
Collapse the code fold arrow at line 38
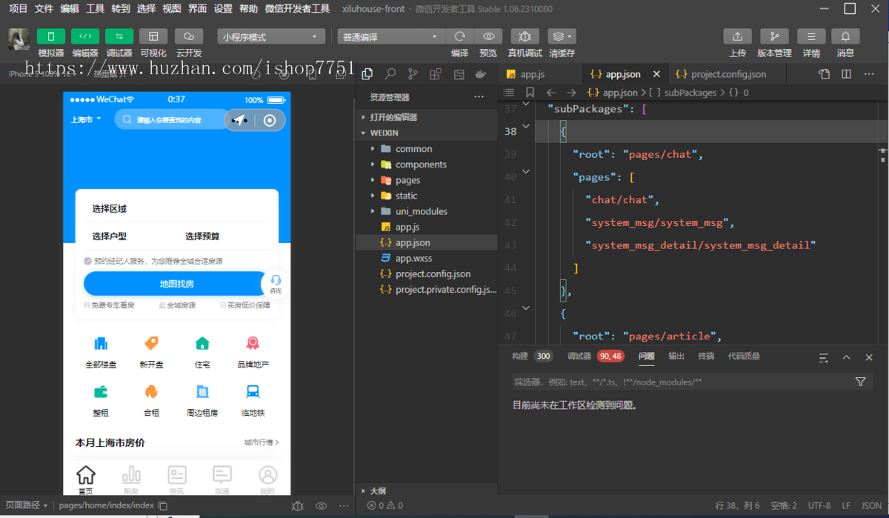coord(526,127)
